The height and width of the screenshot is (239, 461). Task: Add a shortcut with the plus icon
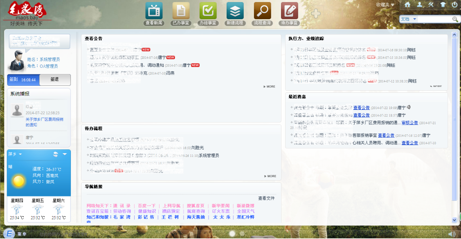316,13
